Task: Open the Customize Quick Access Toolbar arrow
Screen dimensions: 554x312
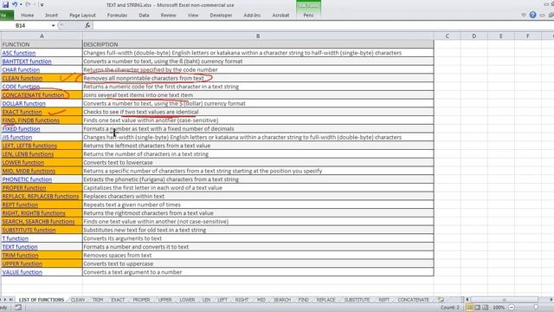Action: tap(42, 5)
